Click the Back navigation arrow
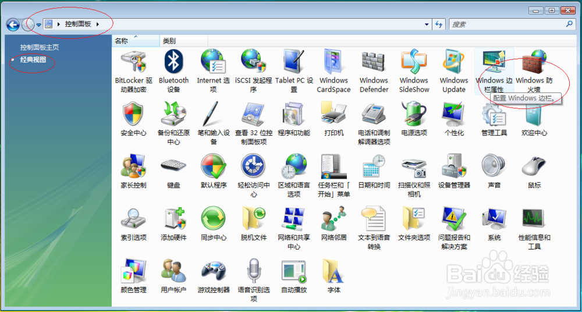The image size is (582, 312). point(13,24)
